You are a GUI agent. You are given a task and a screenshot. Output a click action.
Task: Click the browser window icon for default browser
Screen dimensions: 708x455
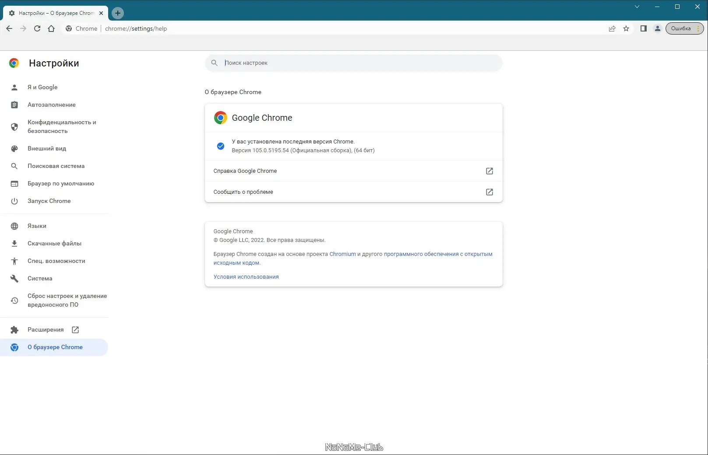[14, 183]
